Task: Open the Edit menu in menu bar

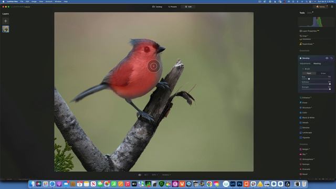Action: pyautogui.click(x=27, y=2)
